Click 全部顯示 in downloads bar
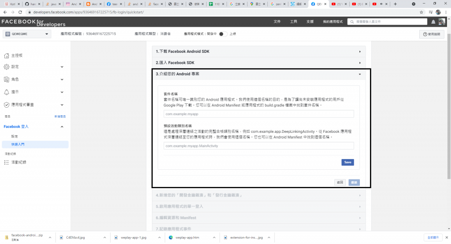 click(x=433, y=237)
